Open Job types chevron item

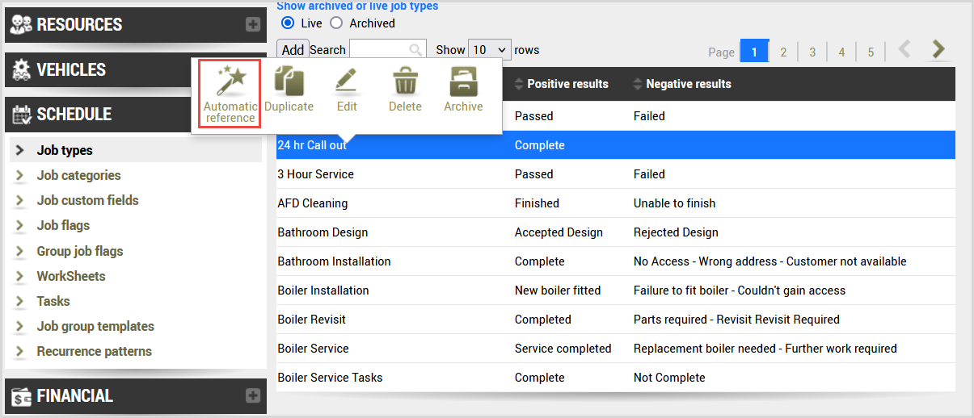20,150
